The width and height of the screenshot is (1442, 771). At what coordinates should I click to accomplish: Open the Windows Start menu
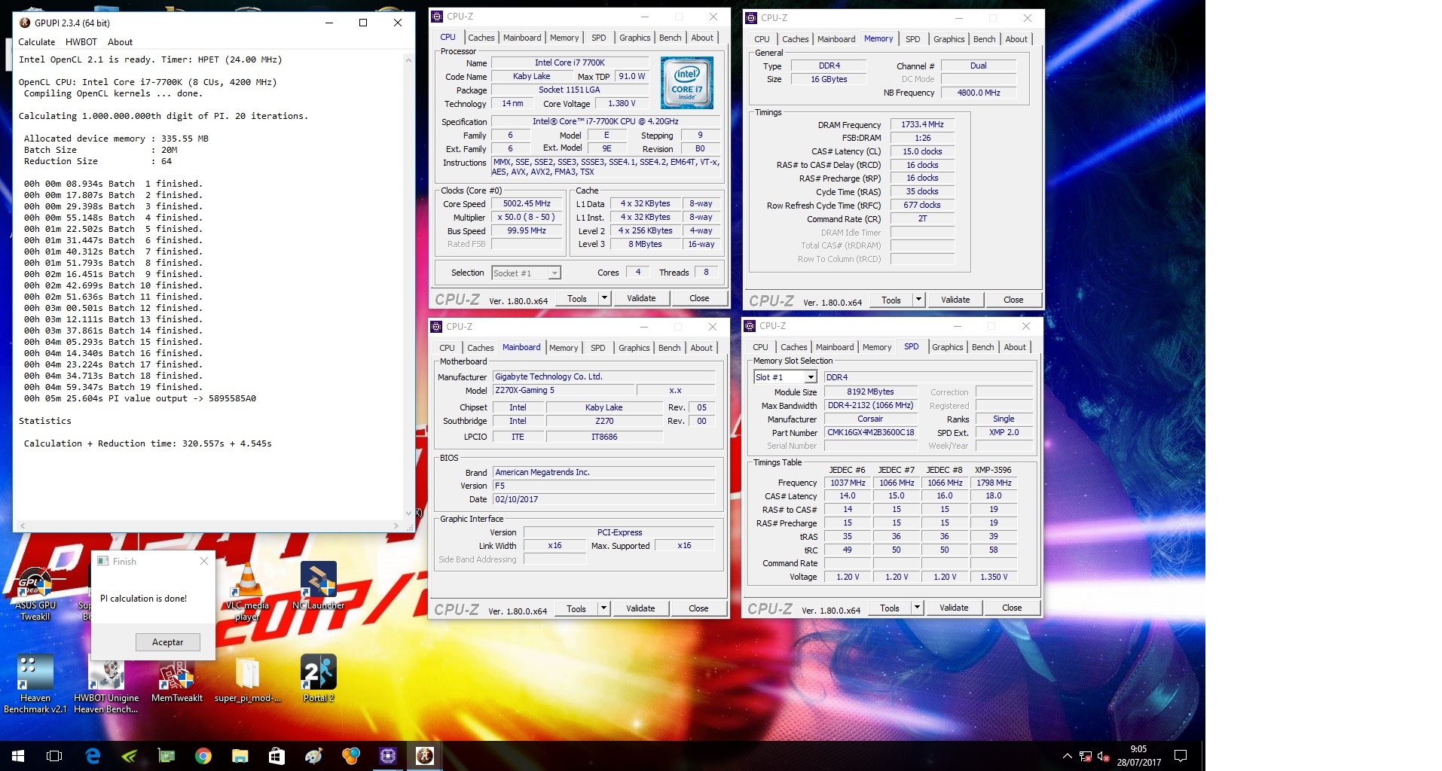click(18, 756)
